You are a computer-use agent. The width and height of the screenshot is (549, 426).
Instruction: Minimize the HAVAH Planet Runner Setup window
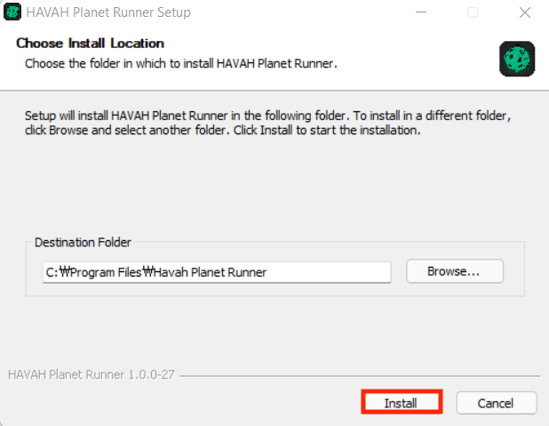point(421,12)
